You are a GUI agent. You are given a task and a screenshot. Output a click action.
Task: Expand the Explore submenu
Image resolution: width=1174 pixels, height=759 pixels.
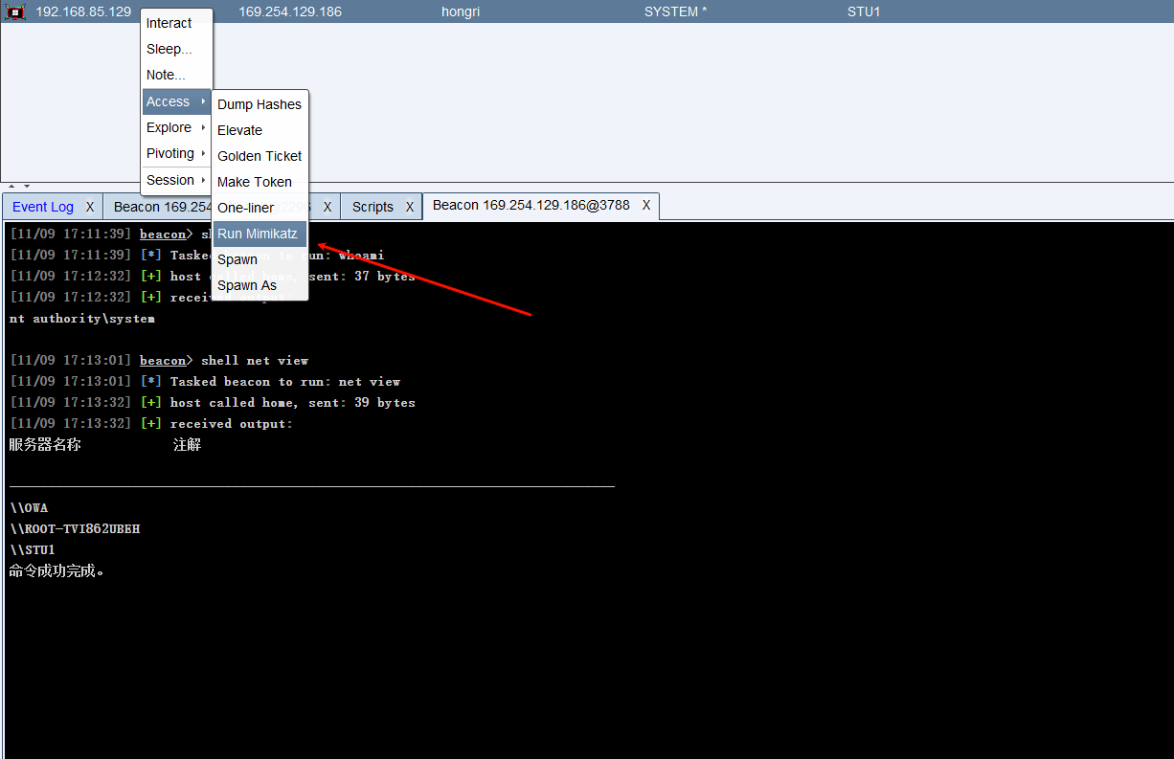pyautogui.click(x=176, y=127)
